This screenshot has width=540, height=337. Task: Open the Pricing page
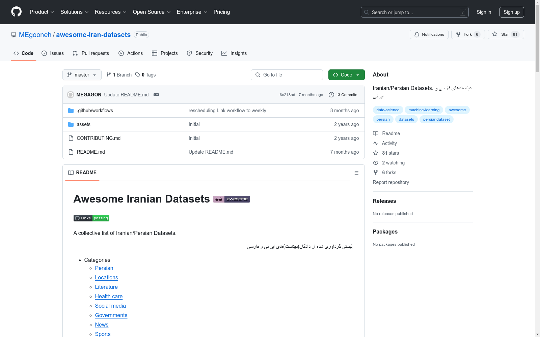[x=222, y=12]
